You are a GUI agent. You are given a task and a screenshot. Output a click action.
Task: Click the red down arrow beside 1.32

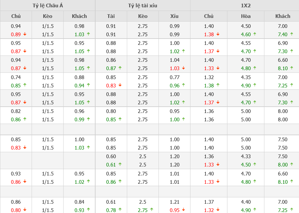(218, 210)
